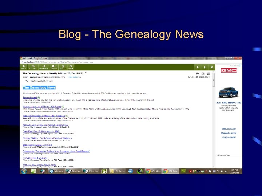
Task: Click the 'Build Your Own' ad link
Action: (x=229, y=128)
